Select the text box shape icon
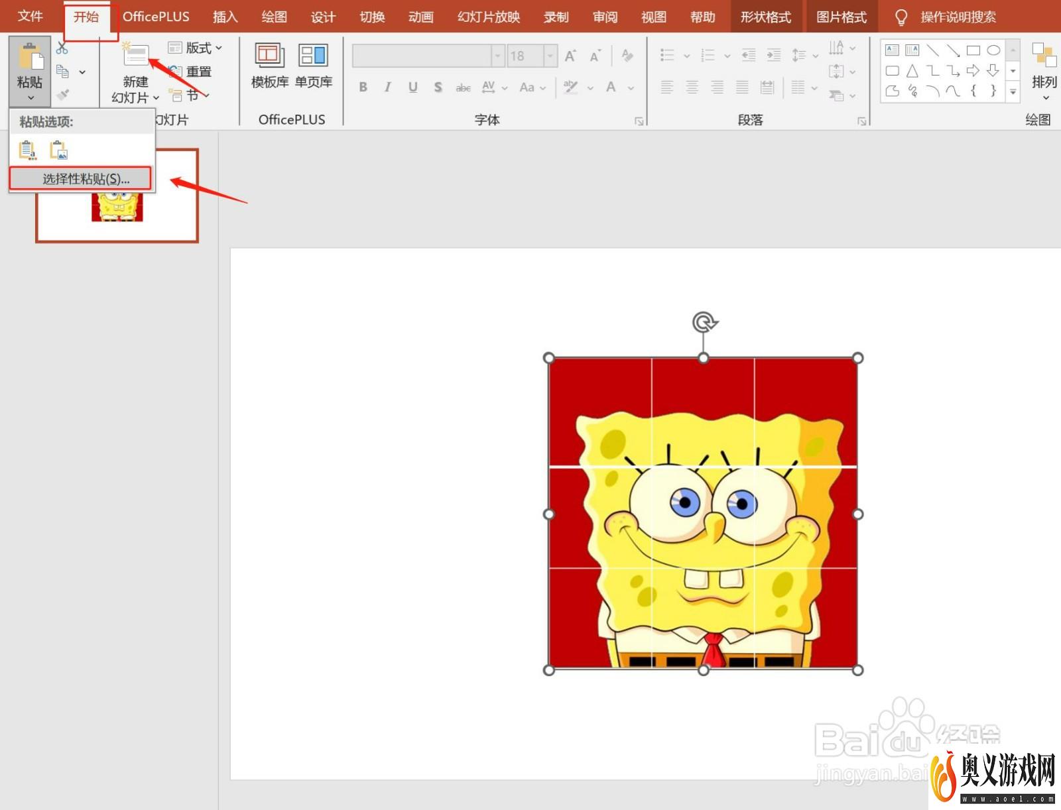The width and height of the screenshot is (1061, 810). [893, 50]
